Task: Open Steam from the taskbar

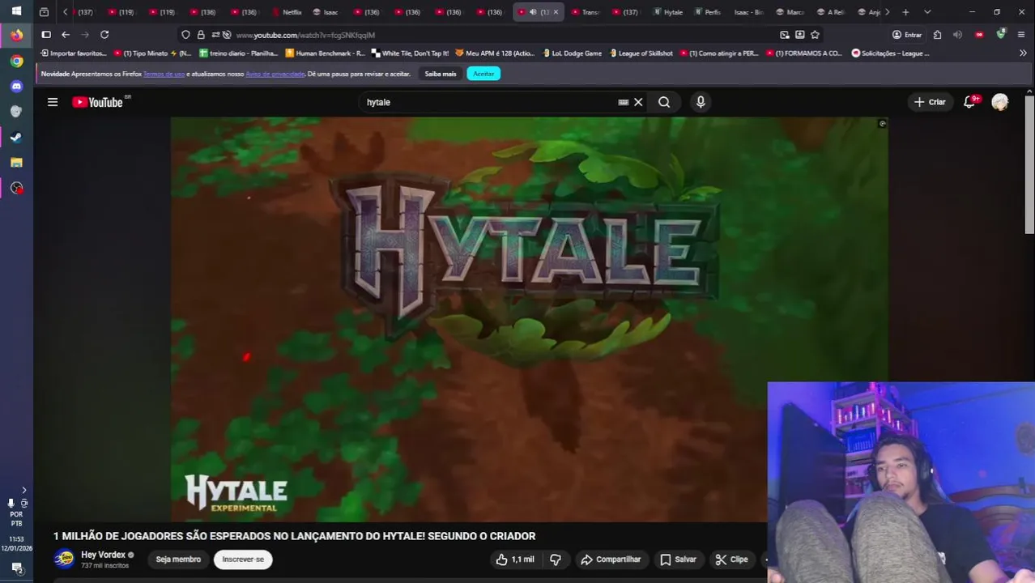Action: coord(16,137)
